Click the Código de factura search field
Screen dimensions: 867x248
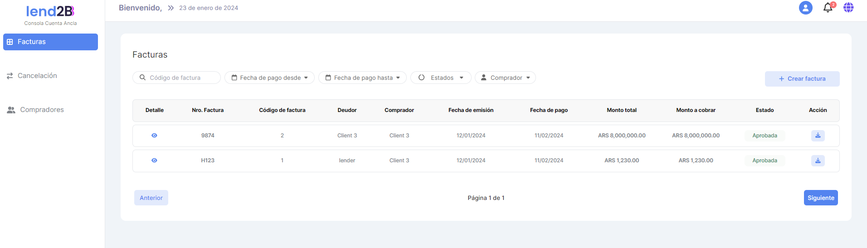(x=181, y=78)
